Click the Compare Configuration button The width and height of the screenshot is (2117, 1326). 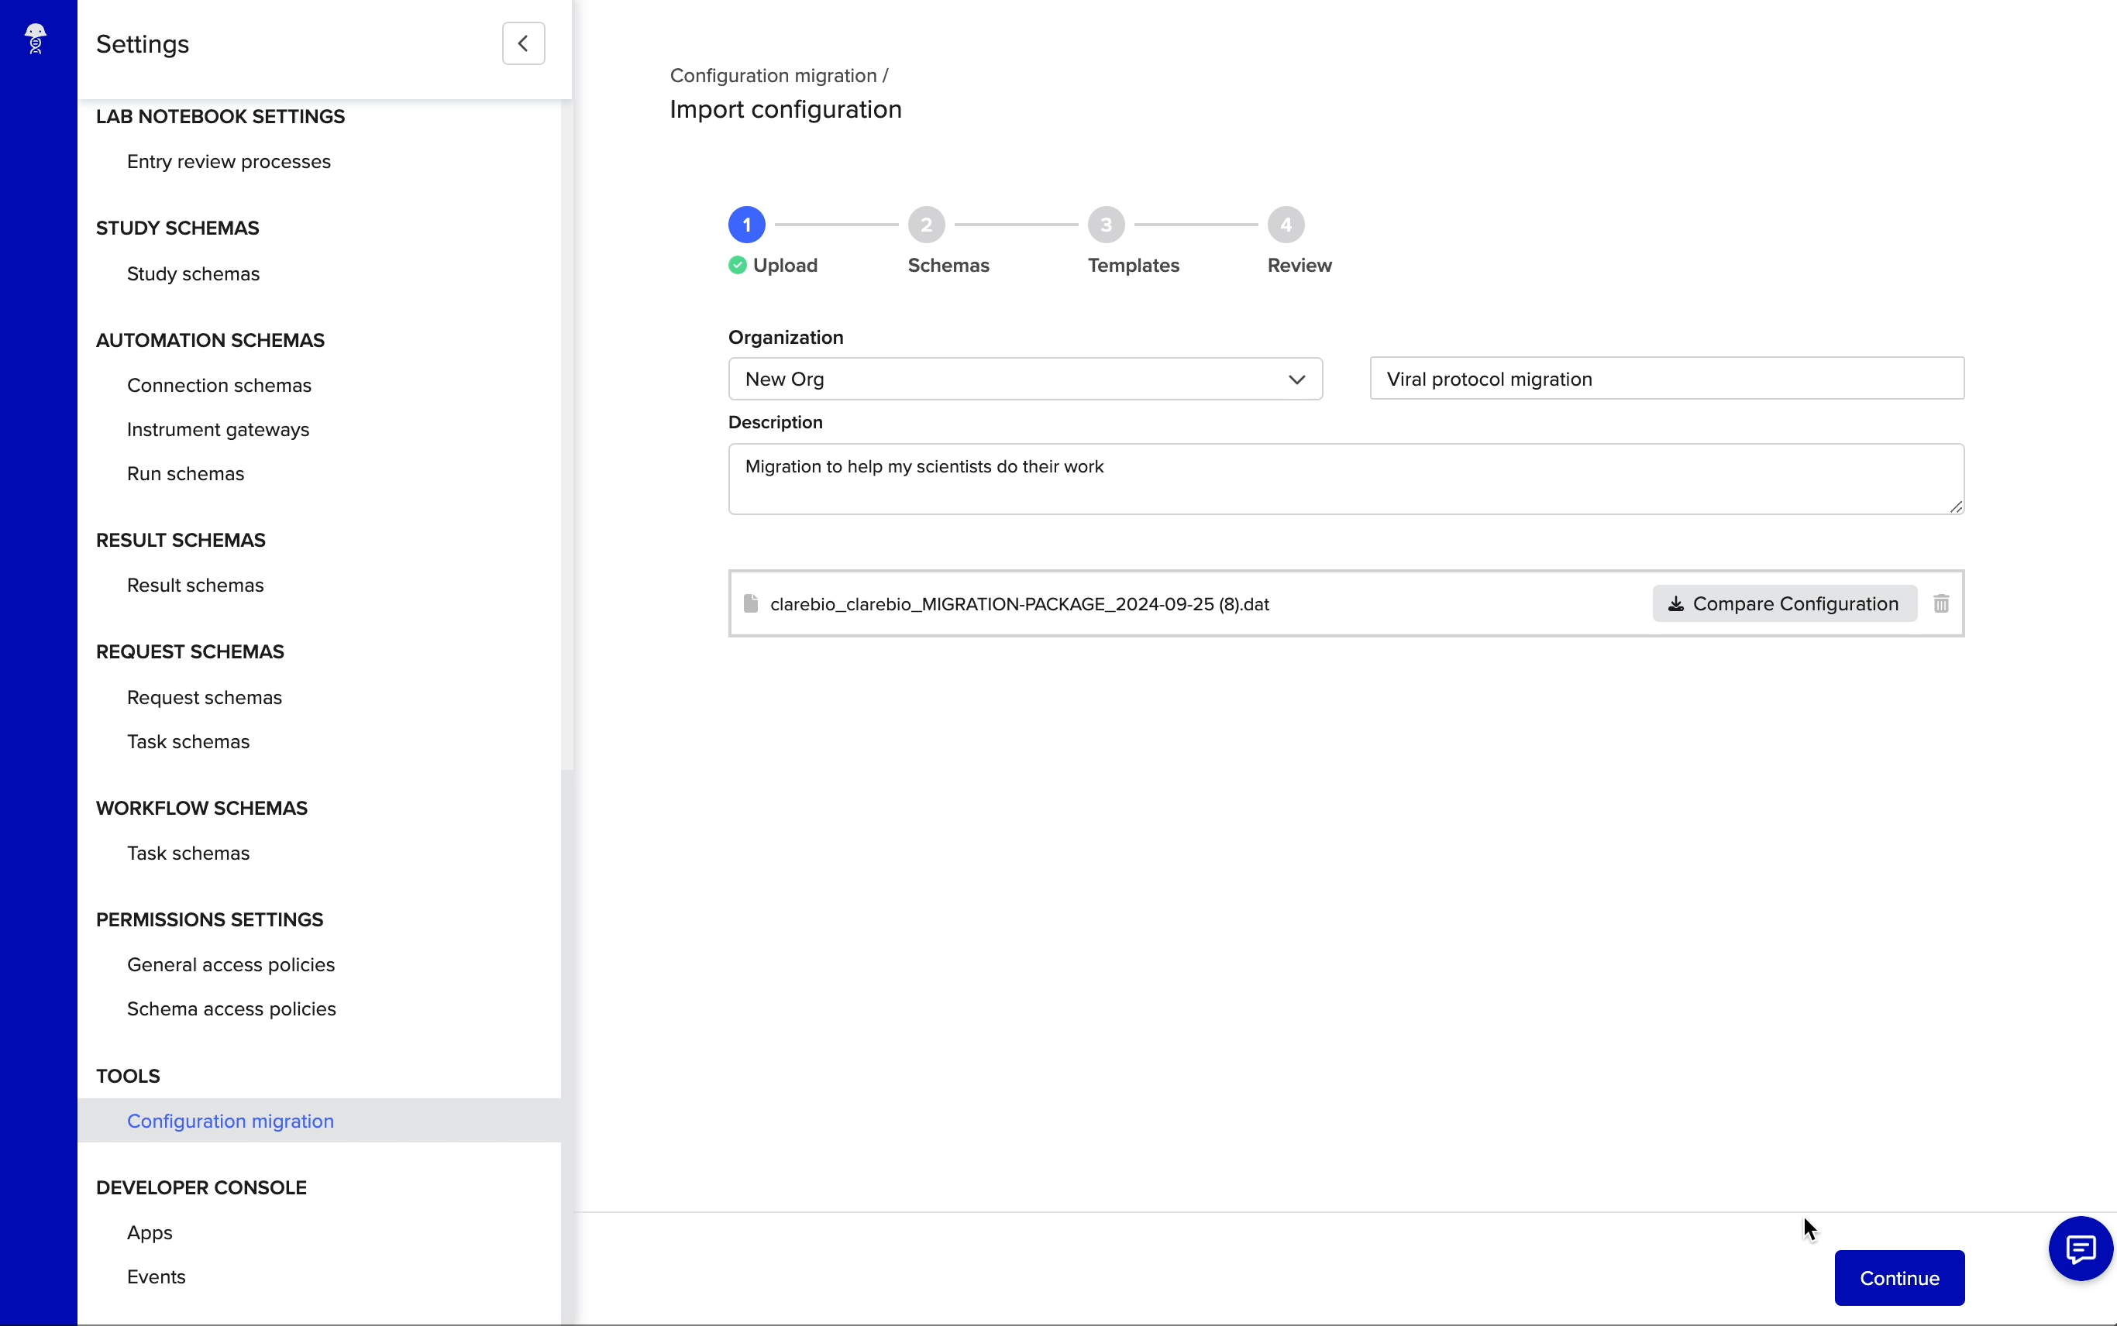(x=1783, y=603)
